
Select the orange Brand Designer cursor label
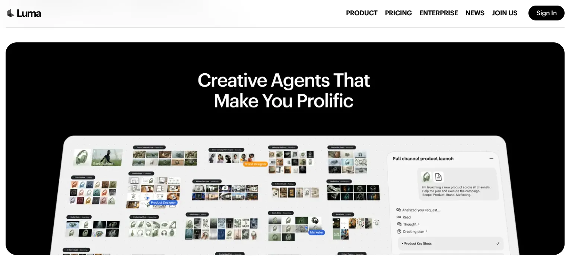click(x=255, y=164)
